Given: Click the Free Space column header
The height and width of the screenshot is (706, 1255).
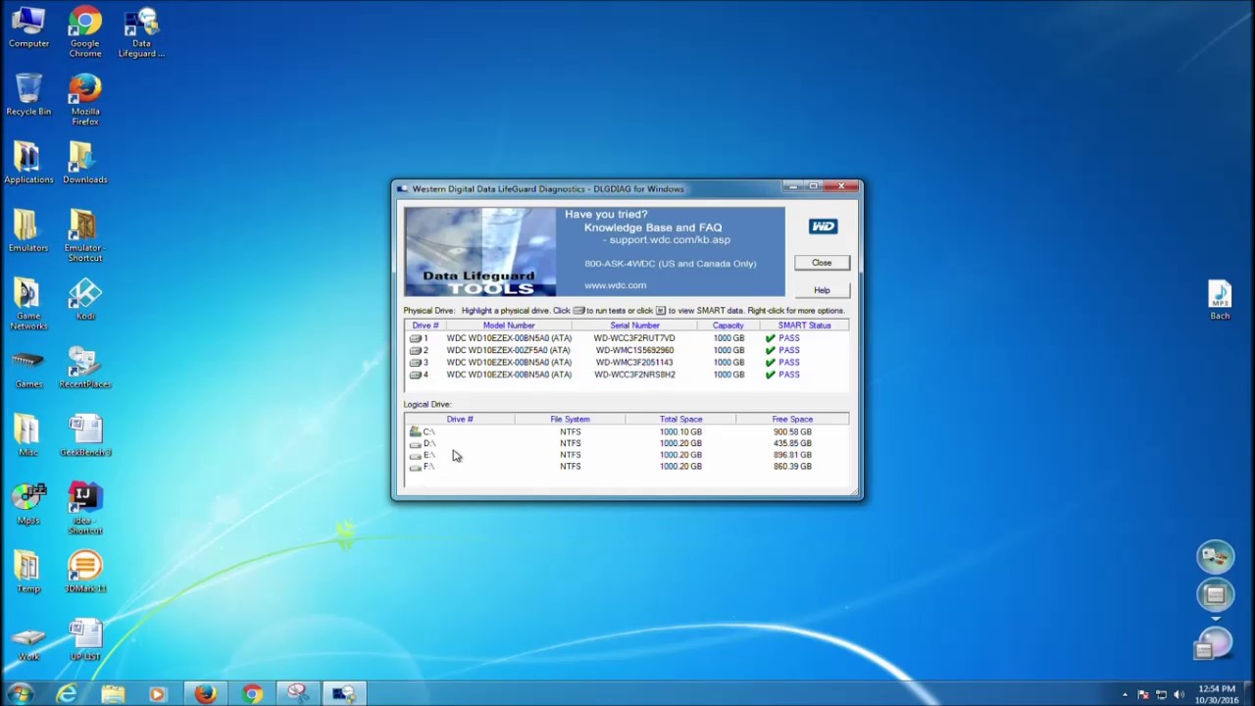Looking at the screenshot, I should coord(792,420).
